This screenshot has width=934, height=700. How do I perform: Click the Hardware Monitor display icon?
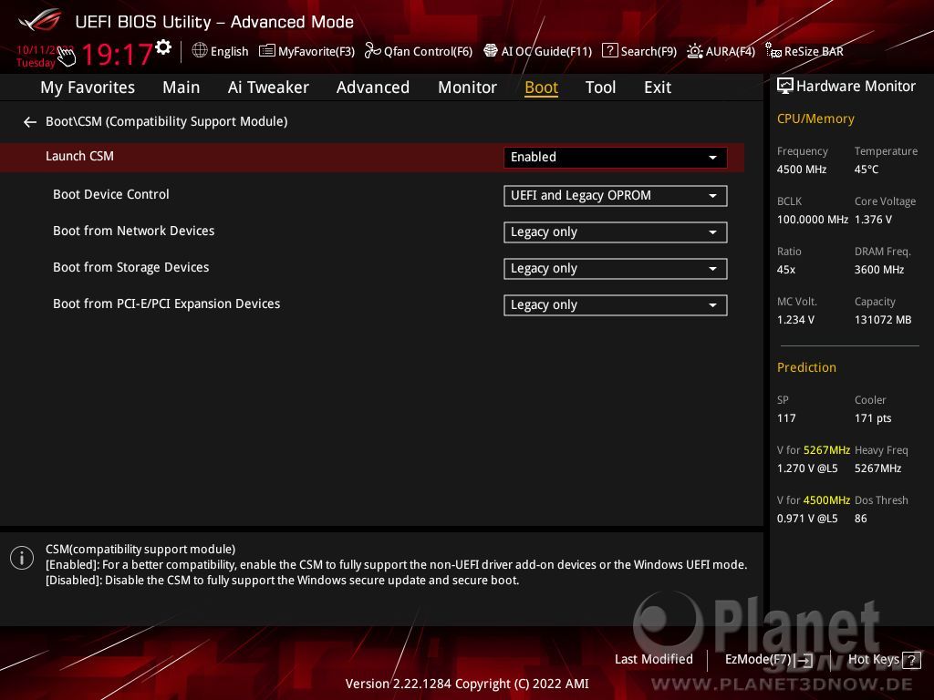pos(785,87)
